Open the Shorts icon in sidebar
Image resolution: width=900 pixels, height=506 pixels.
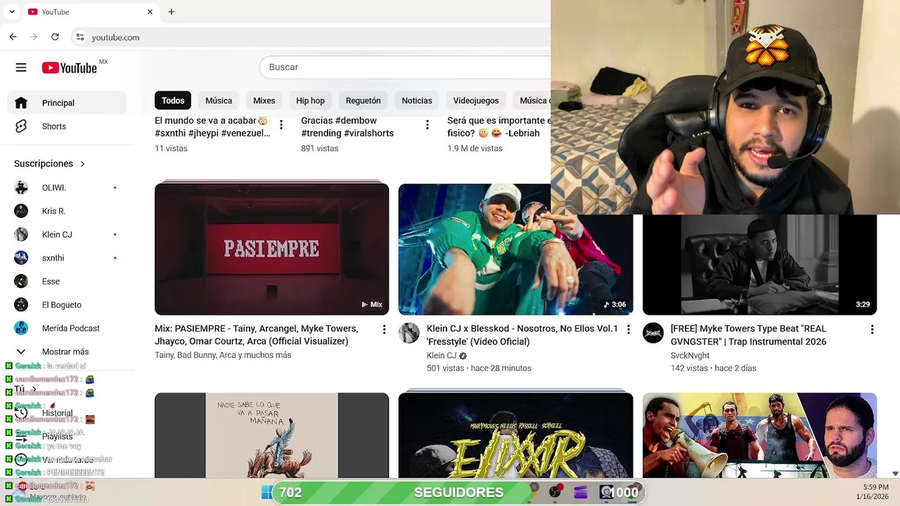[x=21, y=126]
